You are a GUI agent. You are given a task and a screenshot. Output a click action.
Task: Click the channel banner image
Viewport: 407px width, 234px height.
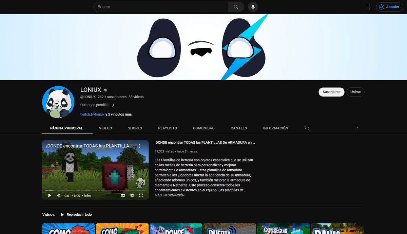coord(203,47)
